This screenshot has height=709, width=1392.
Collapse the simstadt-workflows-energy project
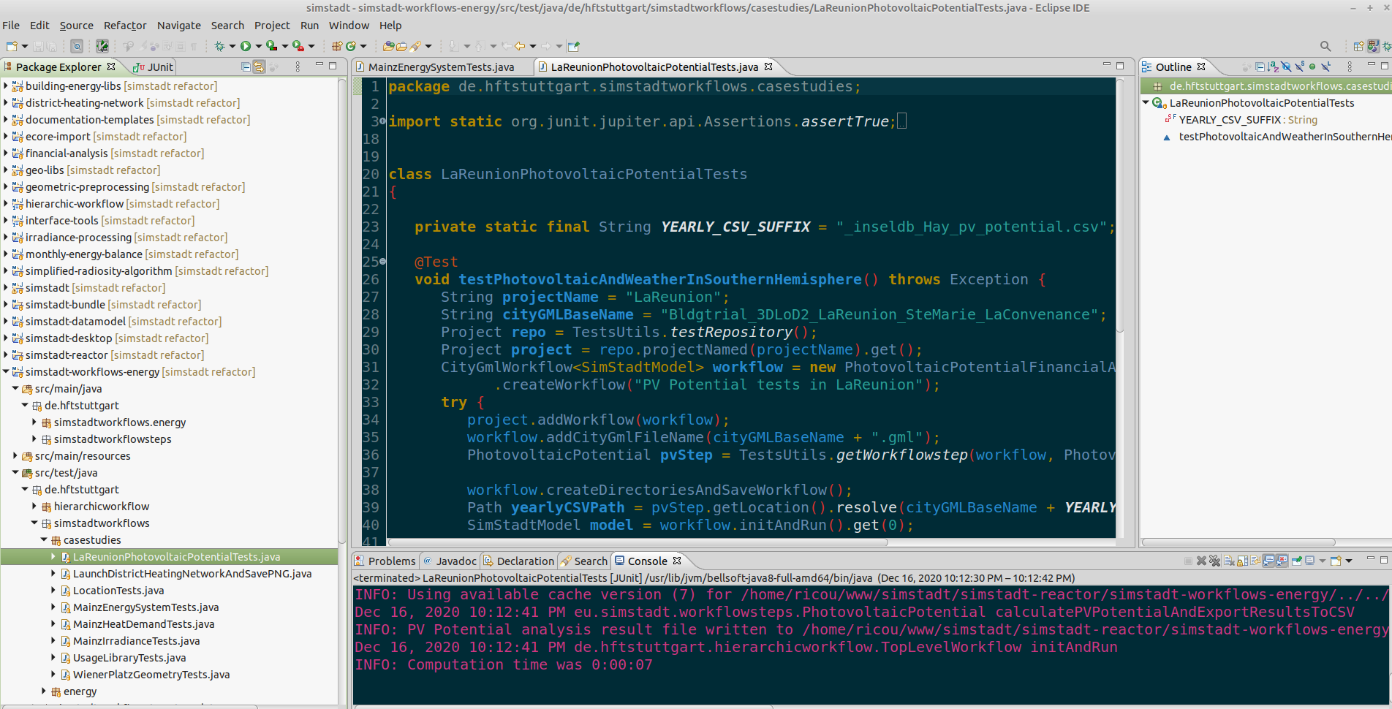point(5,372)
